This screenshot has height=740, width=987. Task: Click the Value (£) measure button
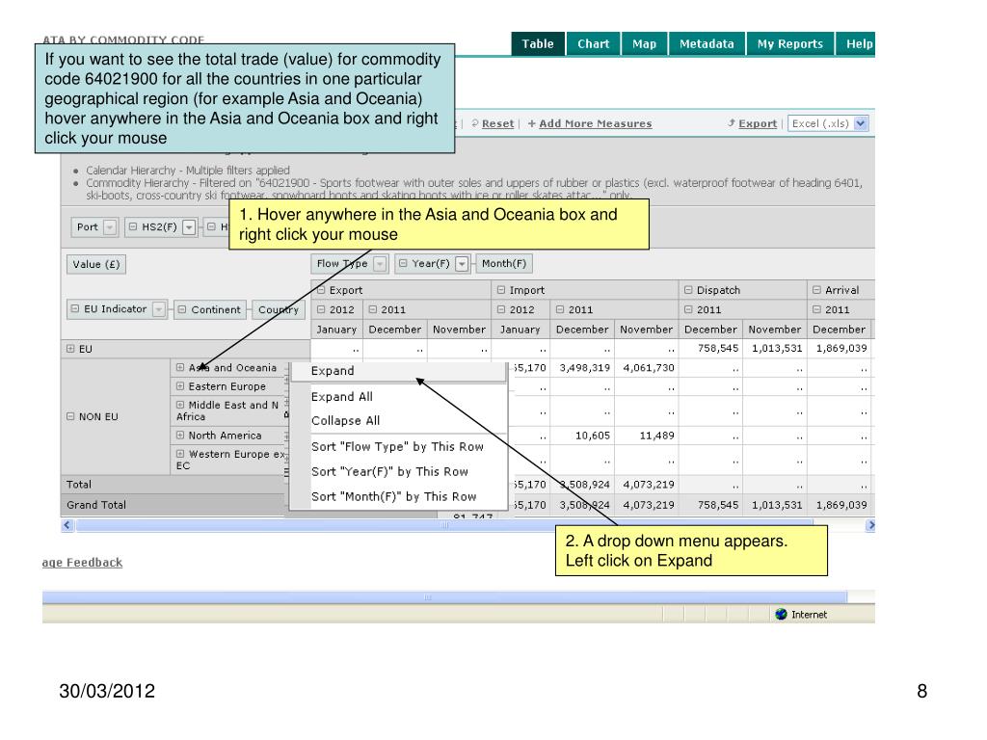point(96,264)
